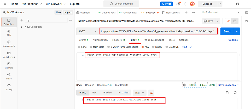Switch to the Pre-request Script tab
This screenshot has height=109, width=251.
[x=154, y=40]
